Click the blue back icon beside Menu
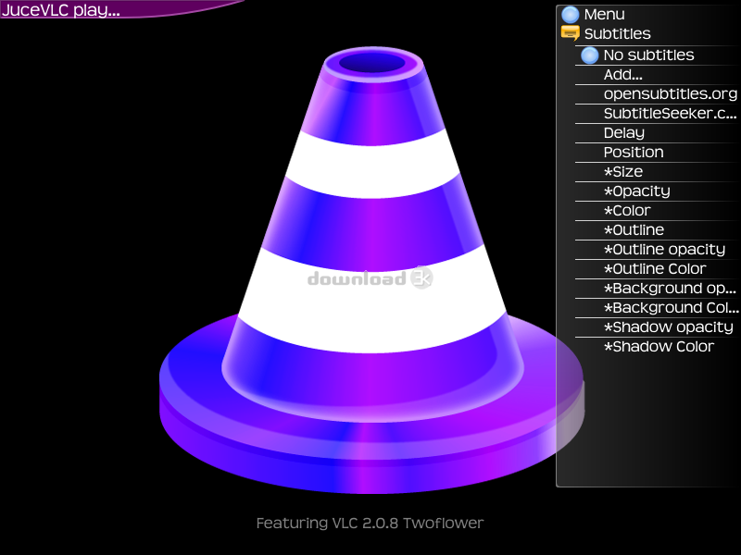 click(571, 14)
